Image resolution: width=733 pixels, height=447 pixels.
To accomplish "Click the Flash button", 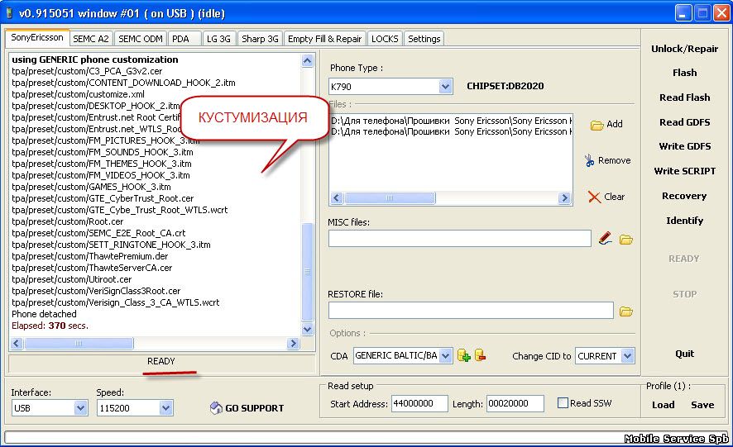I will pyautogui.click(x=684, y=73).
